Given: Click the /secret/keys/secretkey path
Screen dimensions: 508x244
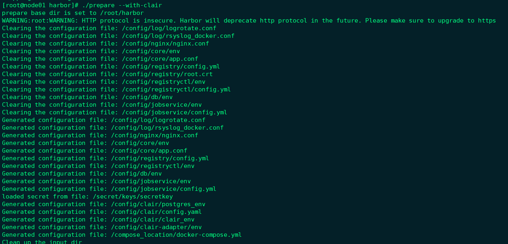Looking at the screenshot, I should [133, 196].
